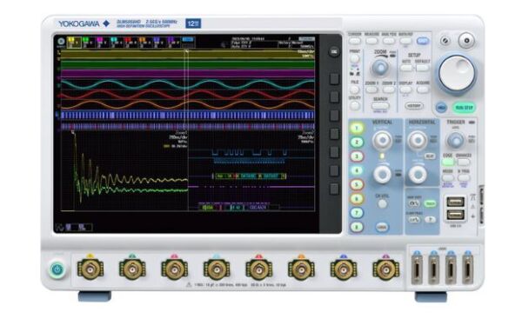Click the round blue key left of RUN/STOP
The width and height of the screenshot is (522, 319).
click(x=441, y=108)
